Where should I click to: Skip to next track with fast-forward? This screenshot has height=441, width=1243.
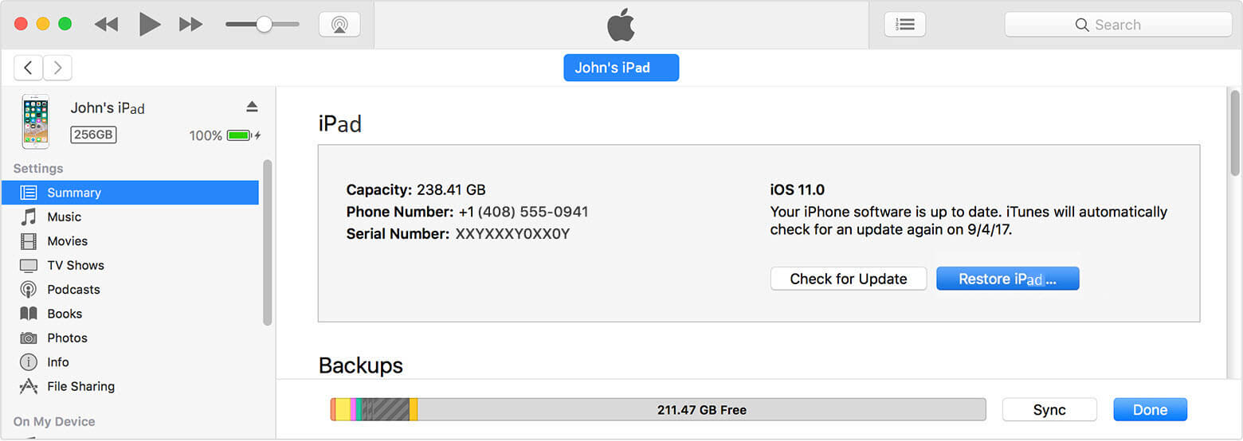(x=190, y=25)
